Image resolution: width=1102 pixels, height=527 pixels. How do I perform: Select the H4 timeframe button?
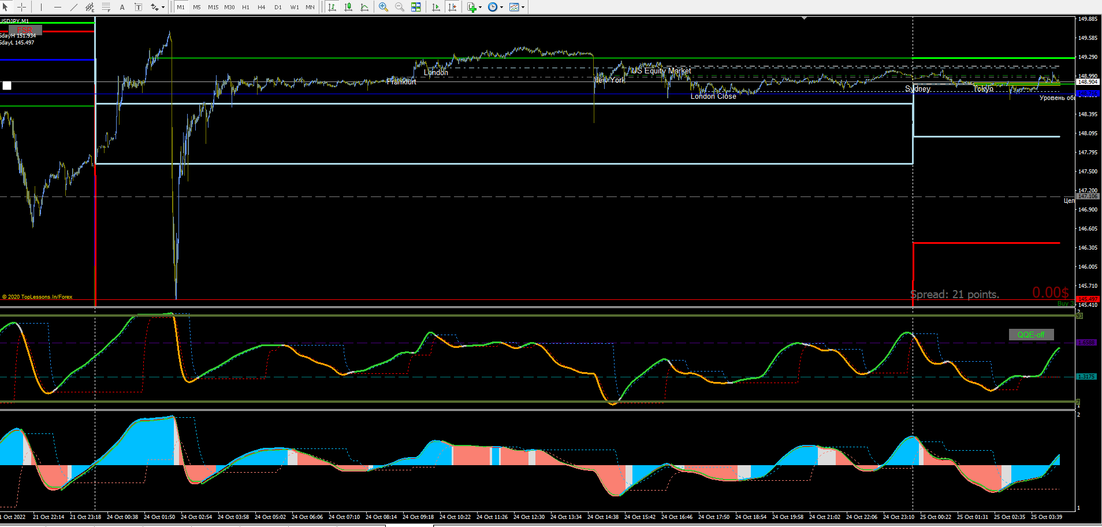pos(262,7)
